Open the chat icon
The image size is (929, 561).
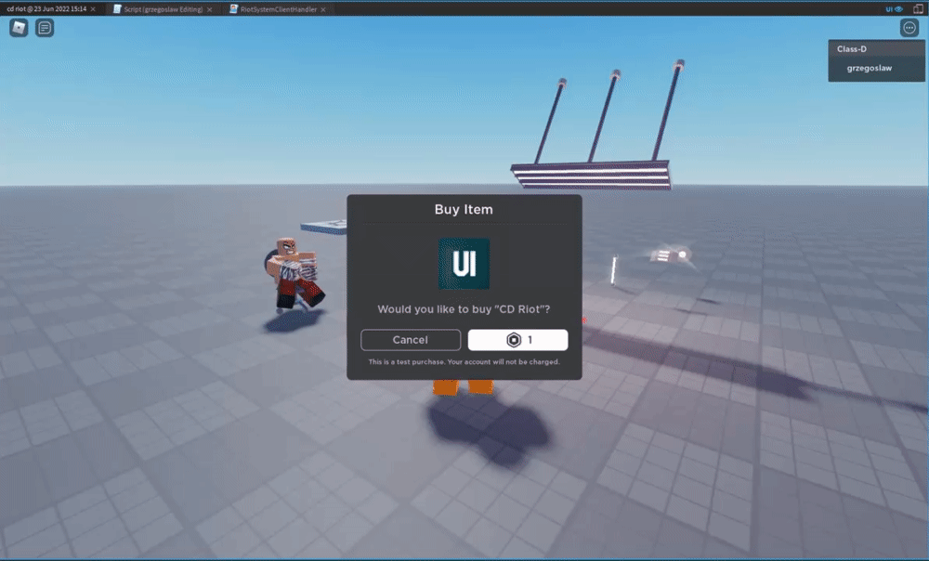point(45,28)
